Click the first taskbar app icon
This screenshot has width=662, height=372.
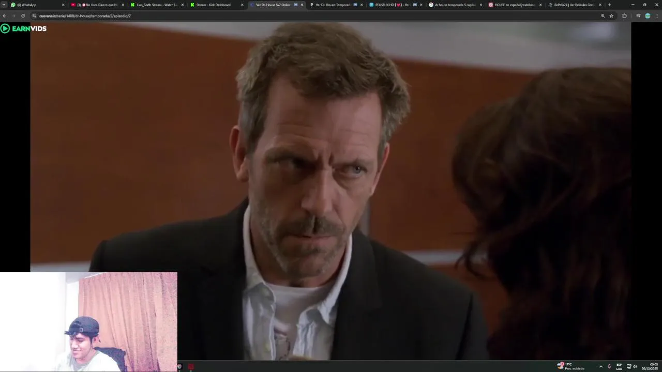[x=179, y=366]
